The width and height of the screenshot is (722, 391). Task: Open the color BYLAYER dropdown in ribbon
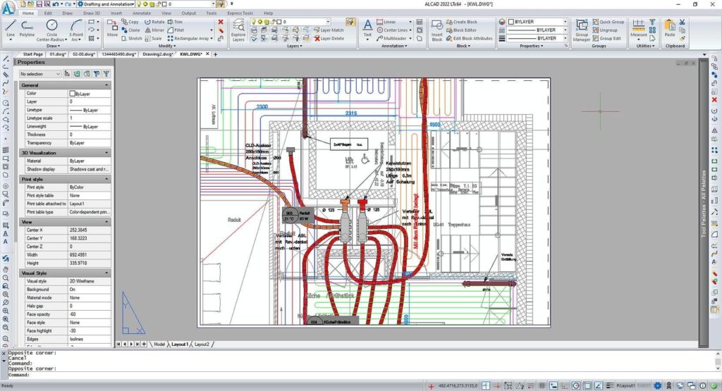click(x=565, y=22)
